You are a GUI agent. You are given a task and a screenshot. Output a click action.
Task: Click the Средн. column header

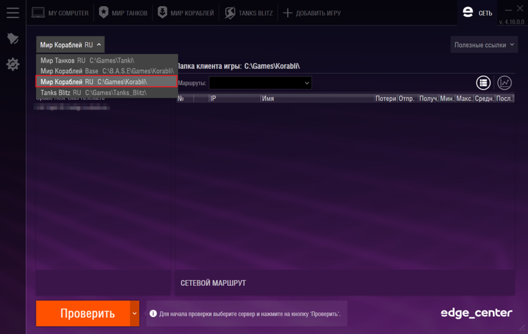click(484, 98)
